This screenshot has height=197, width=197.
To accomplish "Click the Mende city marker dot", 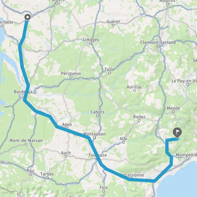I will pyautogui.click(x=173, y=112).
